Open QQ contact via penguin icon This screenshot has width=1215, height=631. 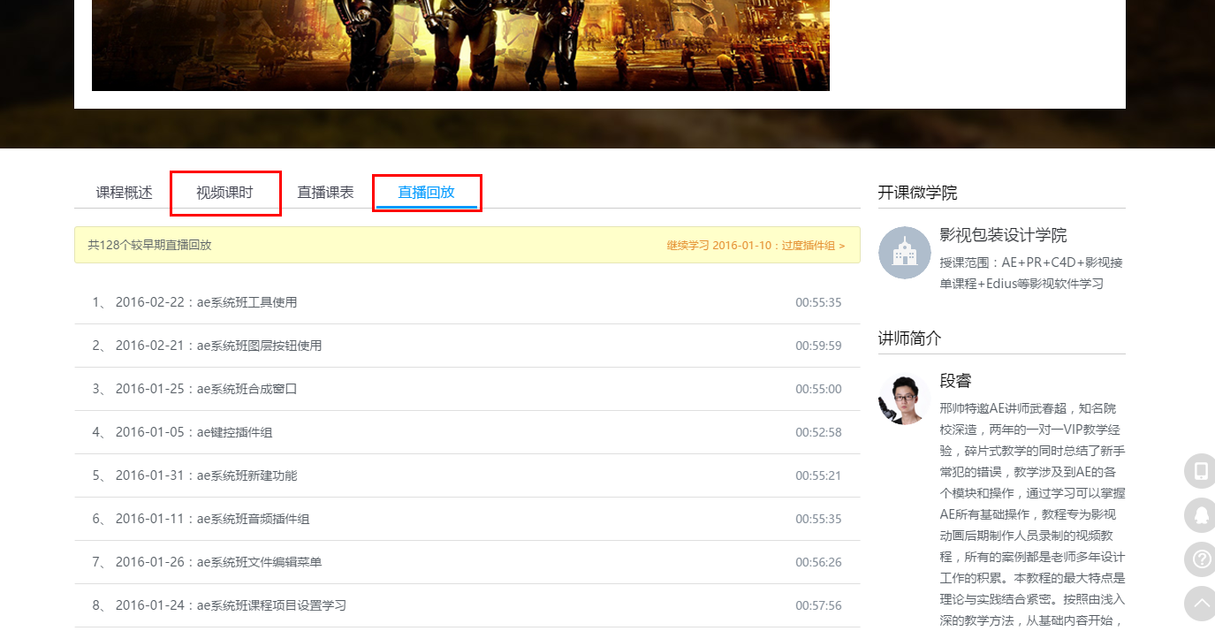(x=1200, y=514)
